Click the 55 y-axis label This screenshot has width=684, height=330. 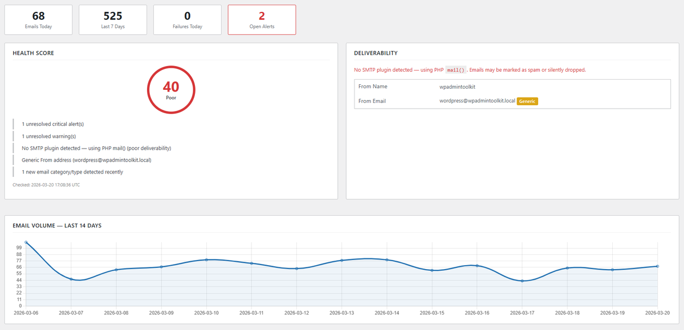click(x=18, y=274)
